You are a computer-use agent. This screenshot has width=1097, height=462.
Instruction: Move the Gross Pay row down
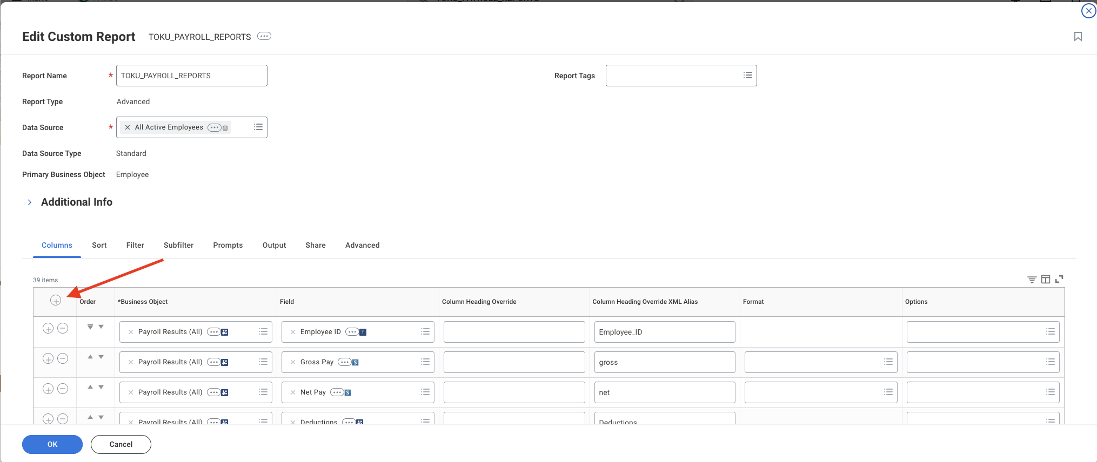tap(101, 357)
